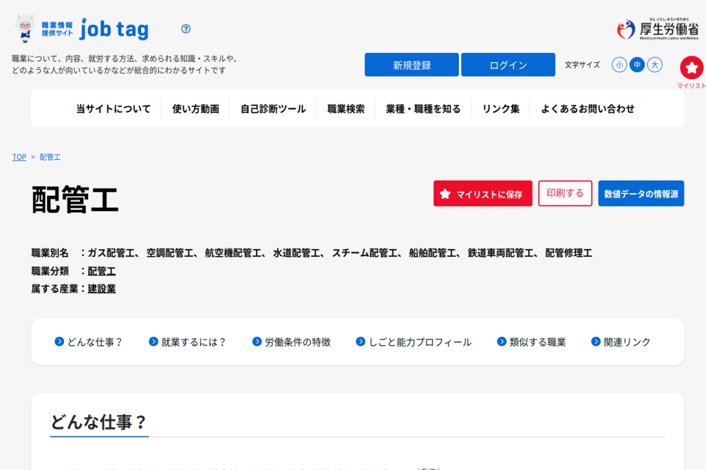706x470 pixels.
Task: Click arrow icon beside 就業するには？ anchor
Action: click(x=153, y=342)
